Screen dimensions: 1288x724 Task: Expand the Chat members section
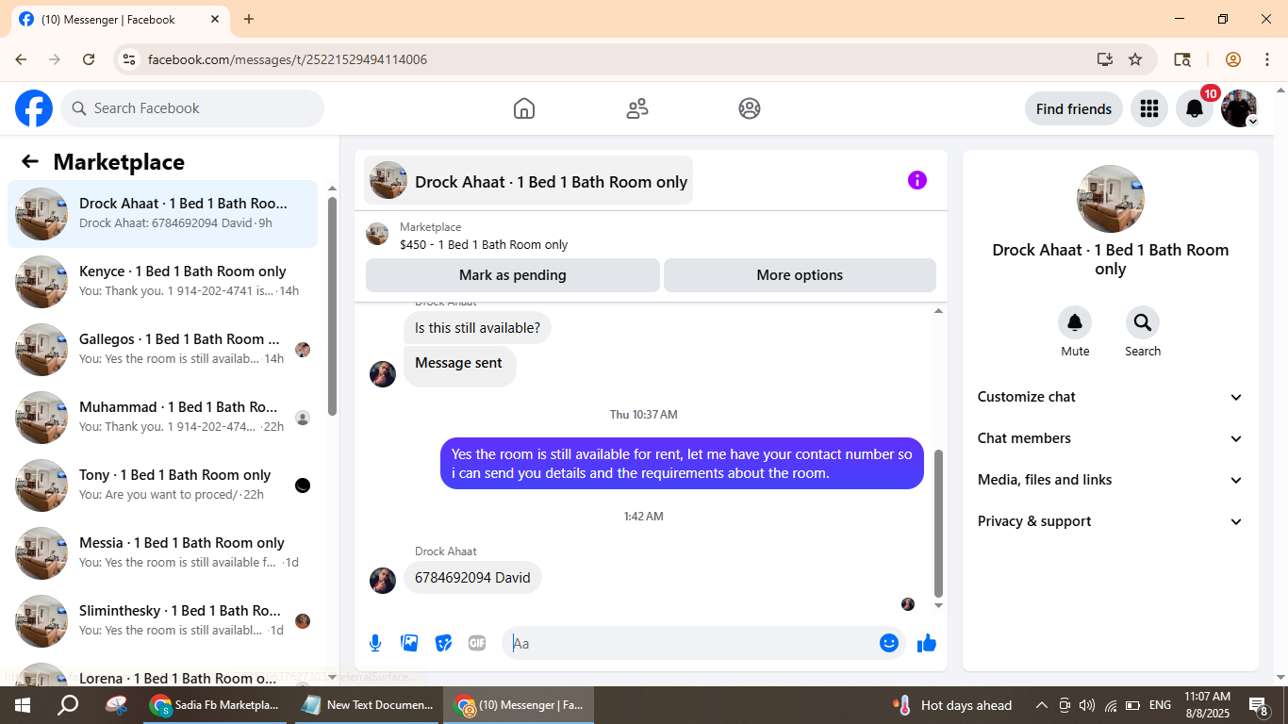(x=1111, y=438)
